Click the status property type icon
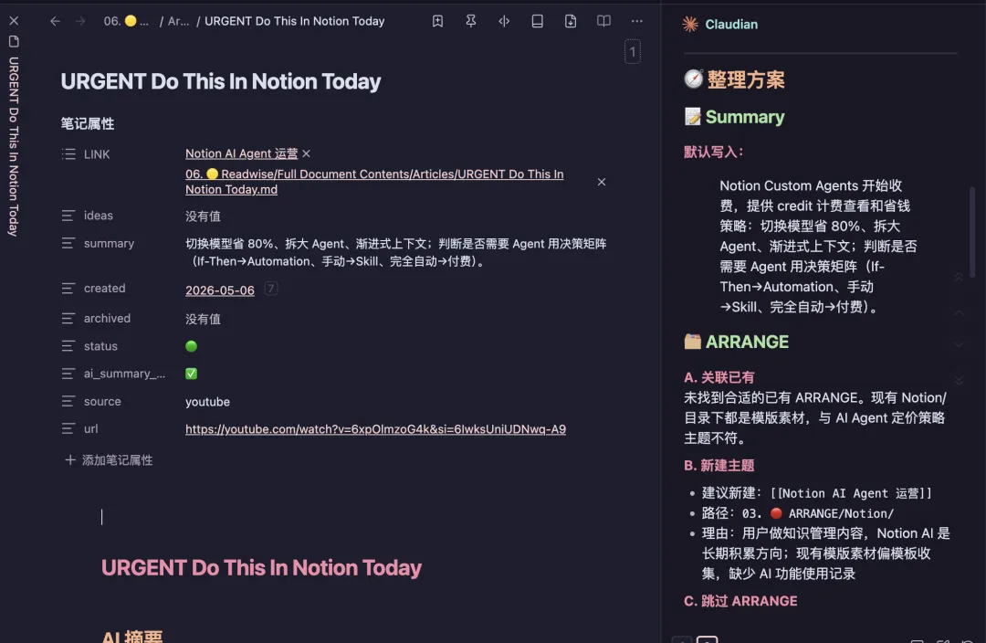 (68, 346)
